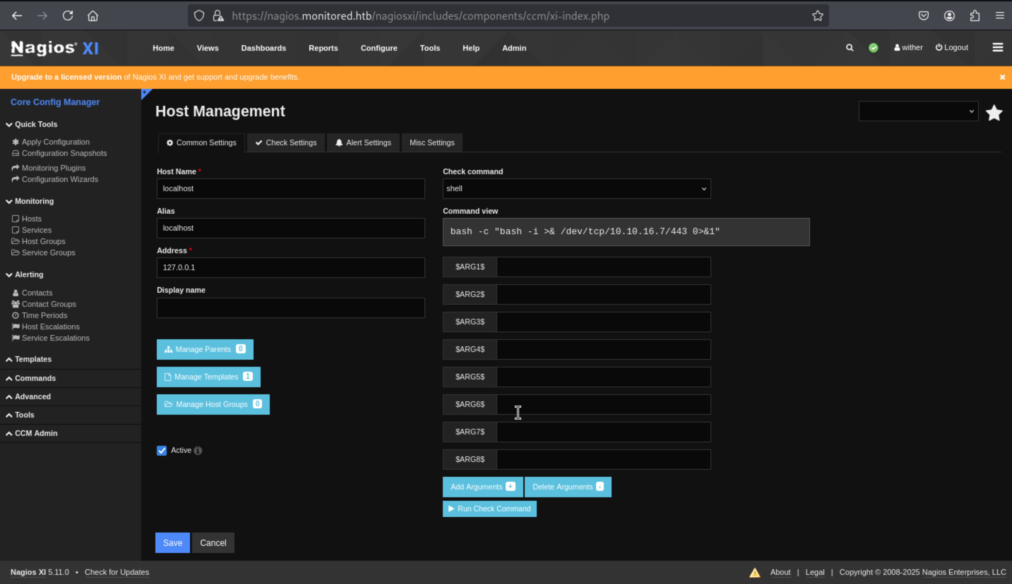1012x584 pixels.
Task: Open the Configure menu
Action: (379, 48)
